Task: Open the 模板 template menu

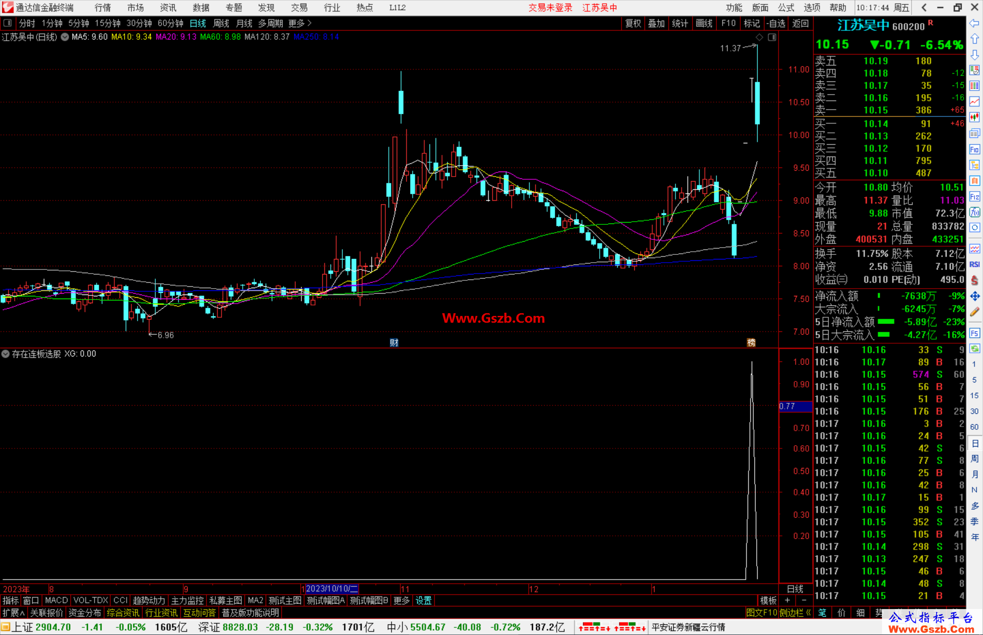Action: pyautogui.click(x=768, y=600)
